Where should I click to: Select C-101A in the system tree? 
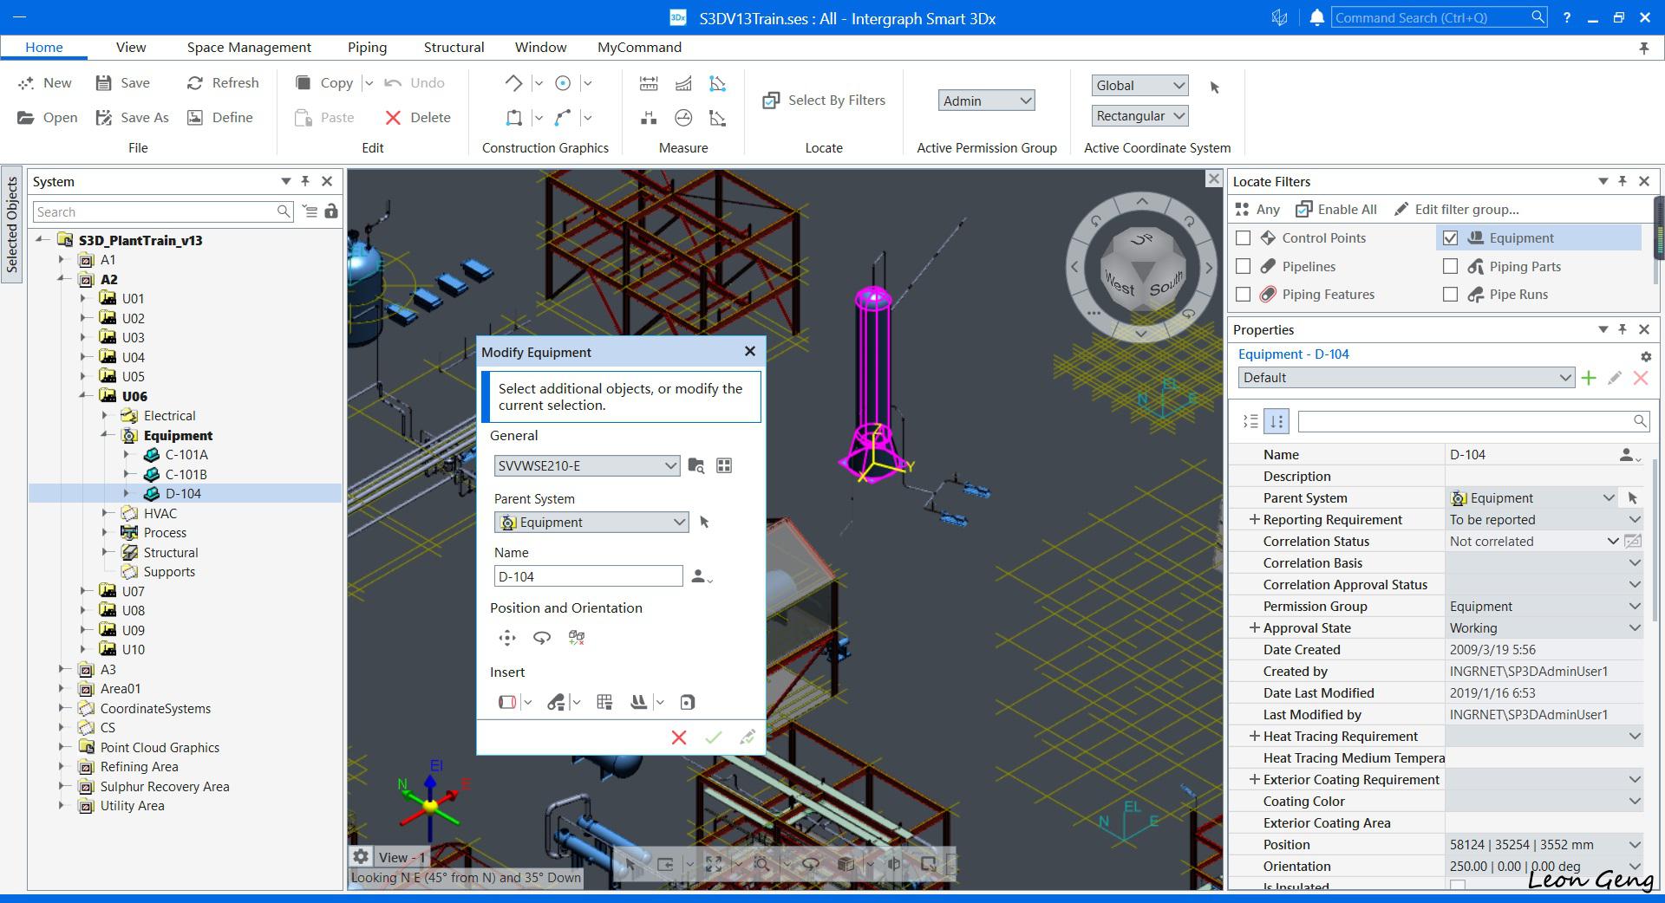[186, 455]
